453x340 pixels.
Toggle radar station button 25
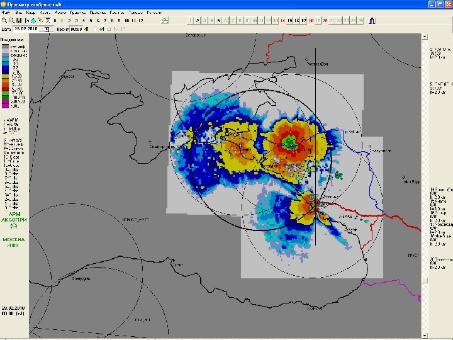(x=361, y=21)
